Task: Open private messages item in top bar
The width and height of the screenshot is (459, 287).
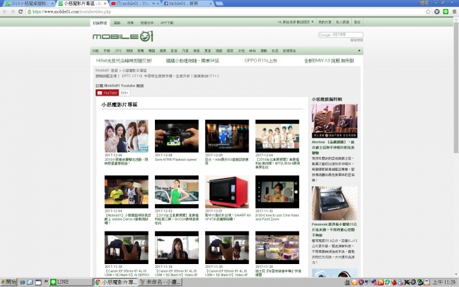Action: pyautogui.click(x=342, y=22)
